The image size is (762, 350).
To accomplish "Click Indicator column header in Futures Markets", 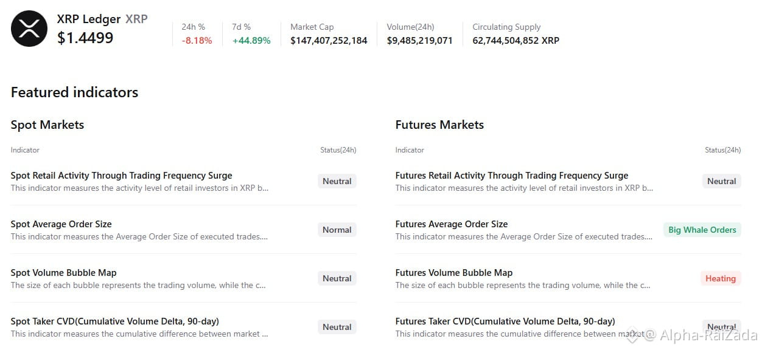I will click(x=410, y=150).
